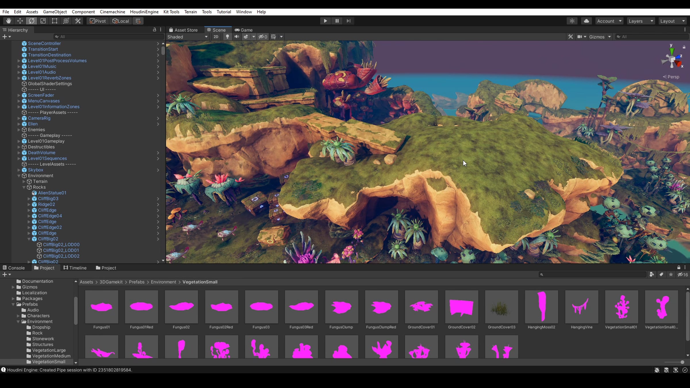Select the Transform tool
Screen dimensions: 690x388
tap(66, 21)
